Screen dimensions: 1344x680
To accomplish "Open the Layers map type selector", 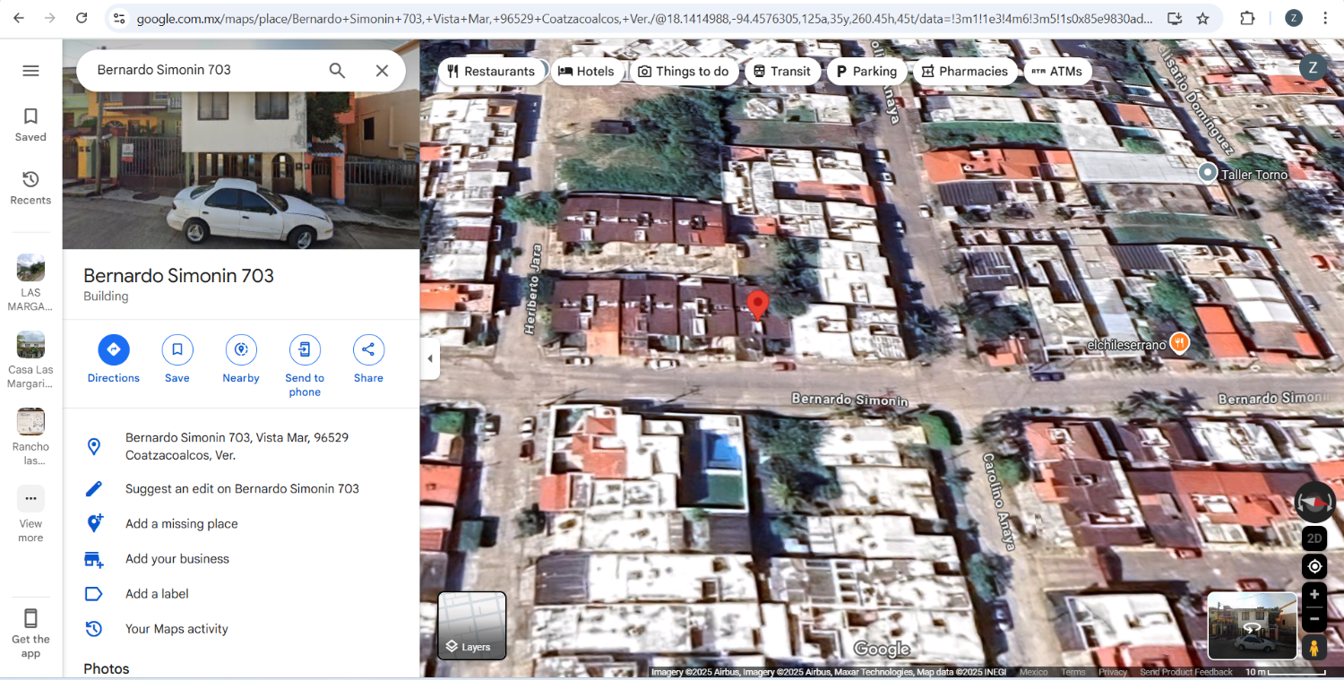I will click(472, 625).
